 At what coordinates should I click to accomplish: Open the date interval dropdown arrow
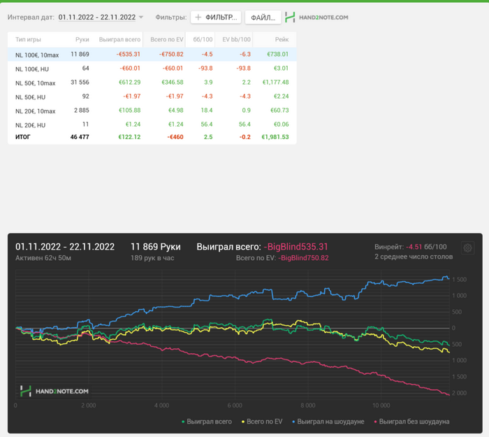[x=141, y=17]
